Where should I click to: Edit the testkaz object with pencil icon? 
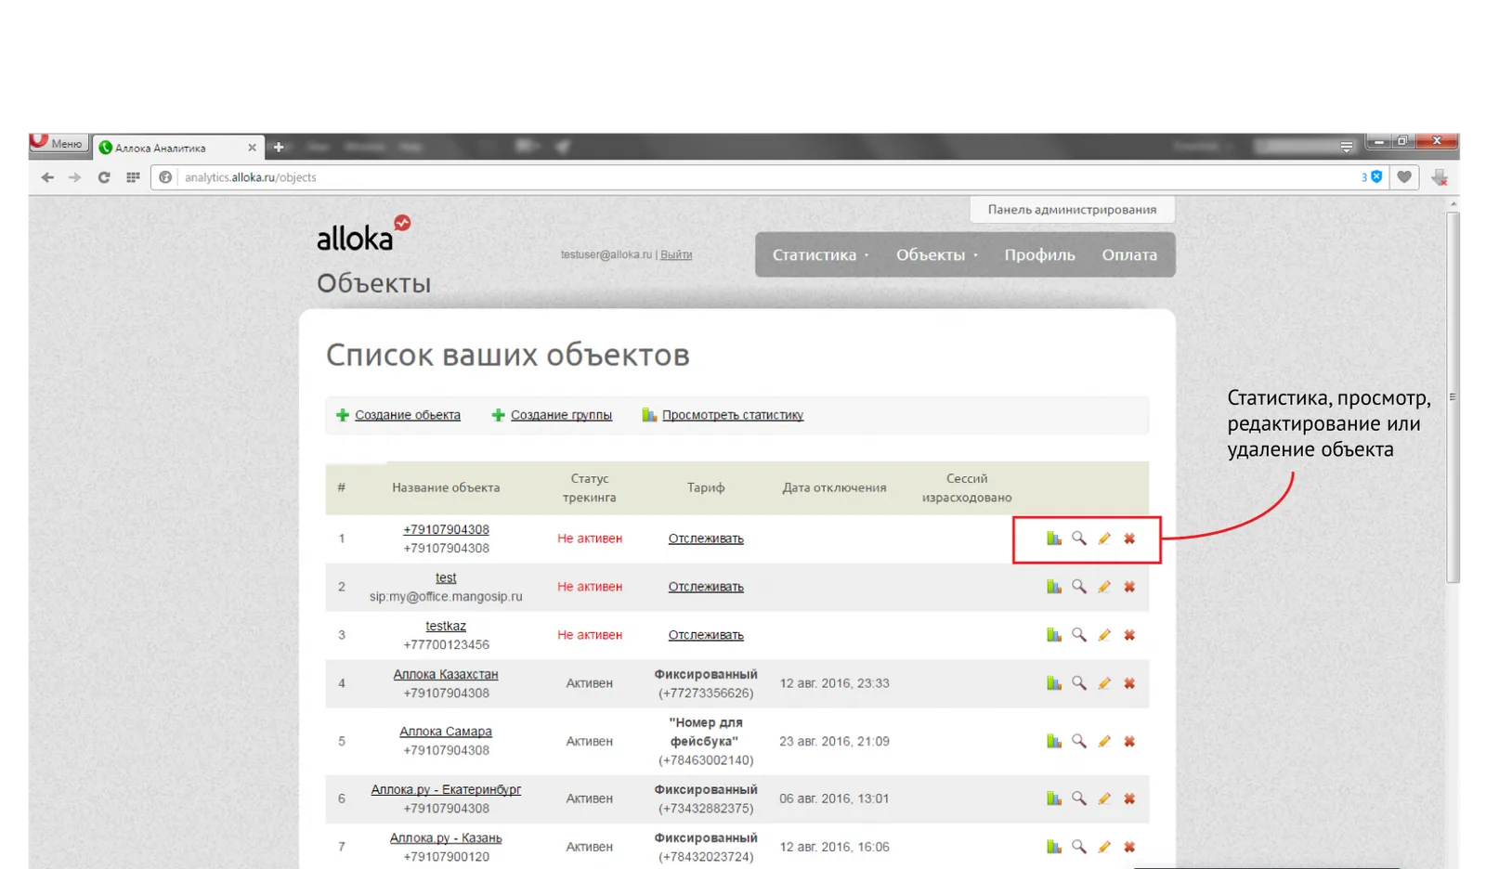1104,635
